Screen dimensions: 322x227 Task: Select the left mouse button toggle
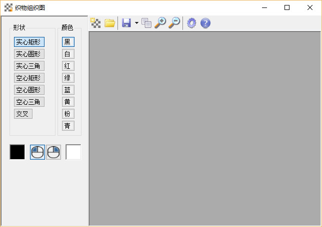pyautogui.click(x=37, y=152)
